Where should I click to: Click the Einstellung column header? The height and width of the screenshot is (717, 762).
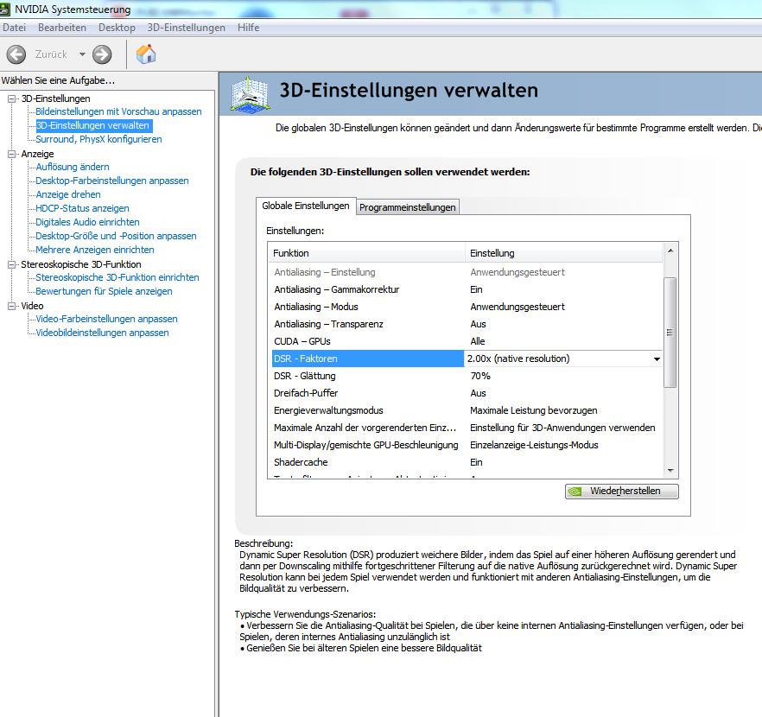tap(563, 253)
